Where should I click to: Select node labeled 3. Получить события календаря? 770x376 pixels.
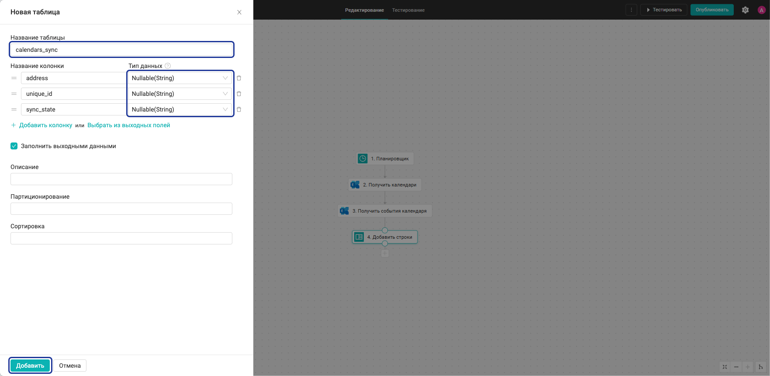pyautogui.click(x=385, y=211)
